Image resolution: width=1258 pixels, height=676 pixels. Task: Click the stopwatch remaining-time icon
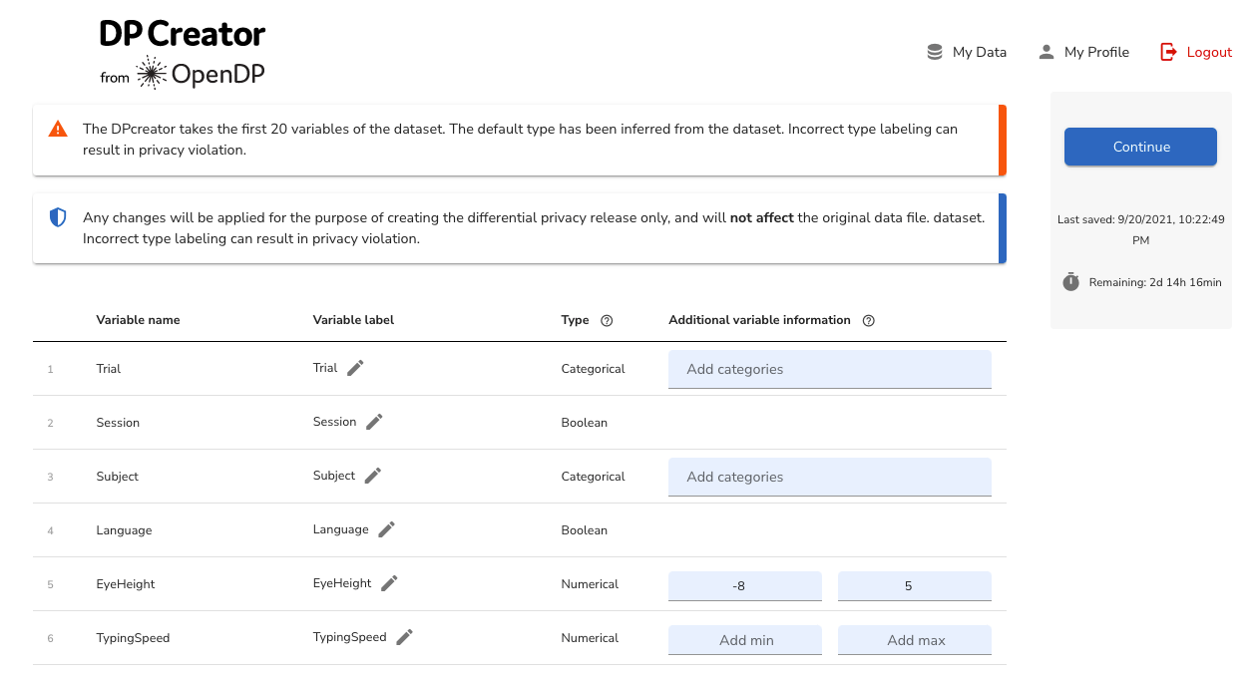[x=1070, y=282]
